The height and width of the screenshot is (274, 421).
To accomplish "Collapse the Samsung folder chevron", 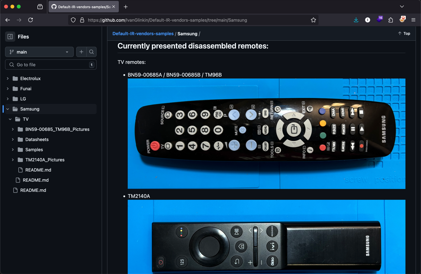I will coord(8,109).
